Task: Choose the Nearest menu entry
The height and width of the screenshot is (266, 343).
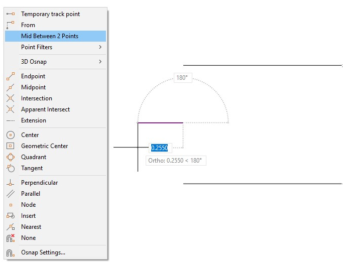Action: 55,227
